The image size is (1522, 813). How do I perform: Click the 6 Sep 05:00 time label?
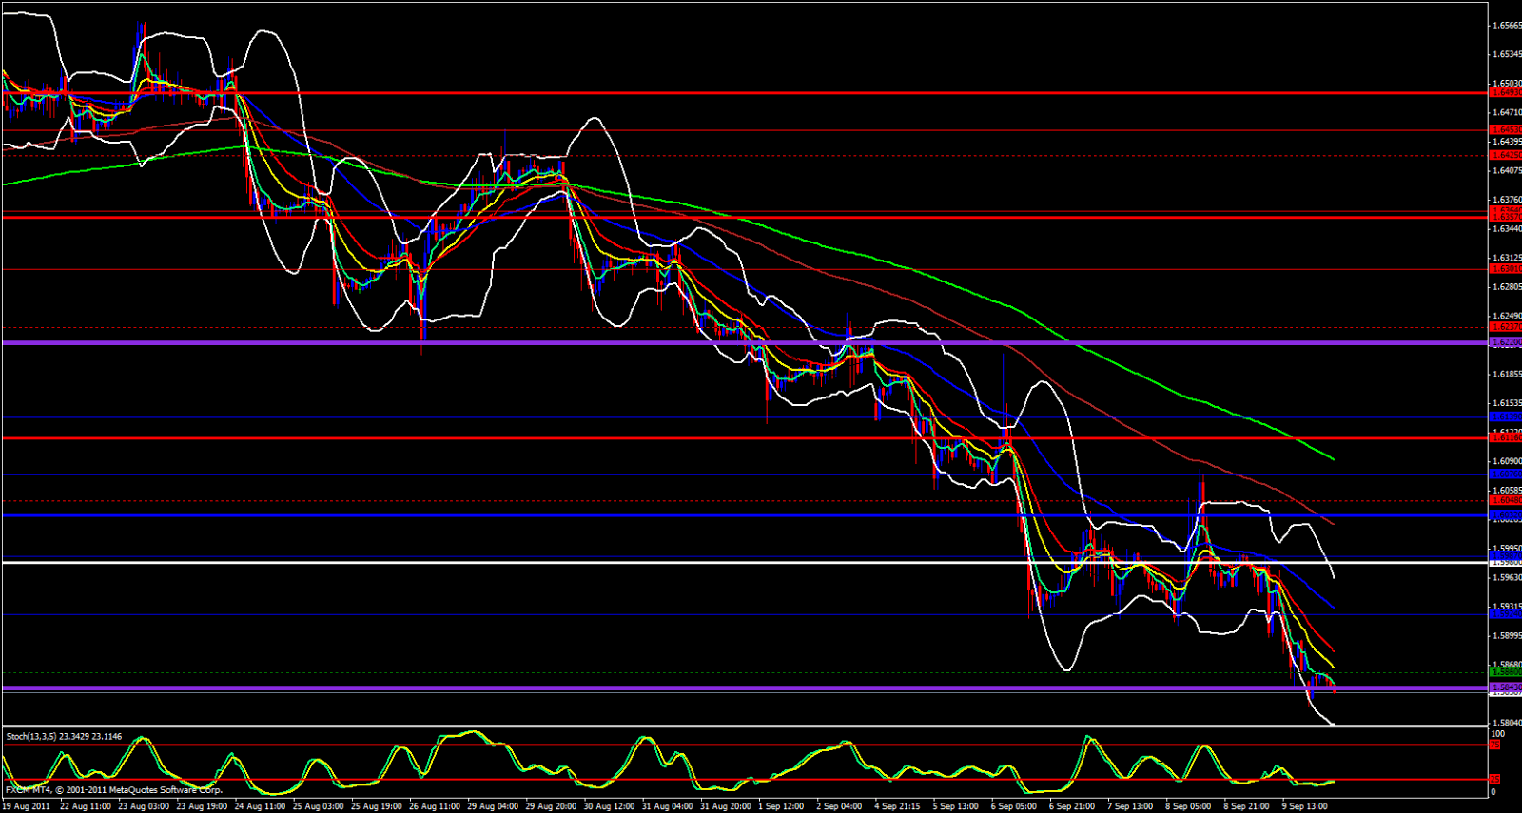click(1013, 806)
